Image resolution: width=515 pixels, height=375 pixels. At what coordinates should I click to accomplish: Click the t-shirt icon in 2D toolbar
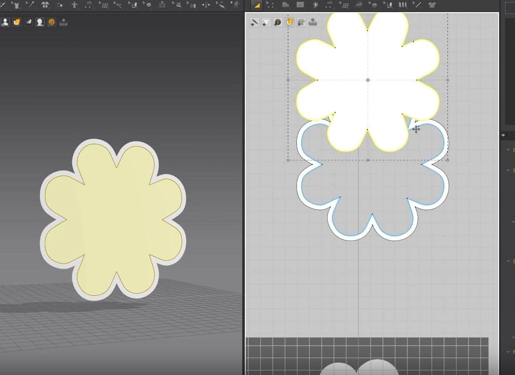tap(432, 5)
